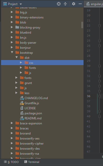Screen dimensions: 103x166
Task: Click the Collapse All icon in Project panel
Action: (x=65, y=4)
